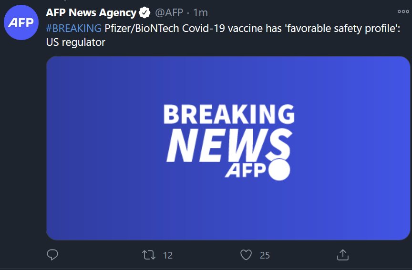Like the tweet with the heart icon
Image resolution: width=412 pixels, height=270 pixels.
pyautogui.click(x=246, y=255)
